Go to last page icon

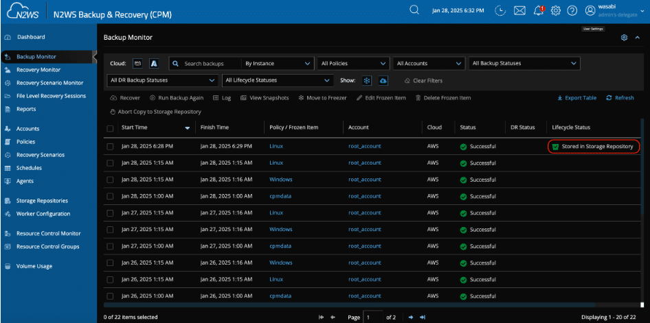[423, 318]
